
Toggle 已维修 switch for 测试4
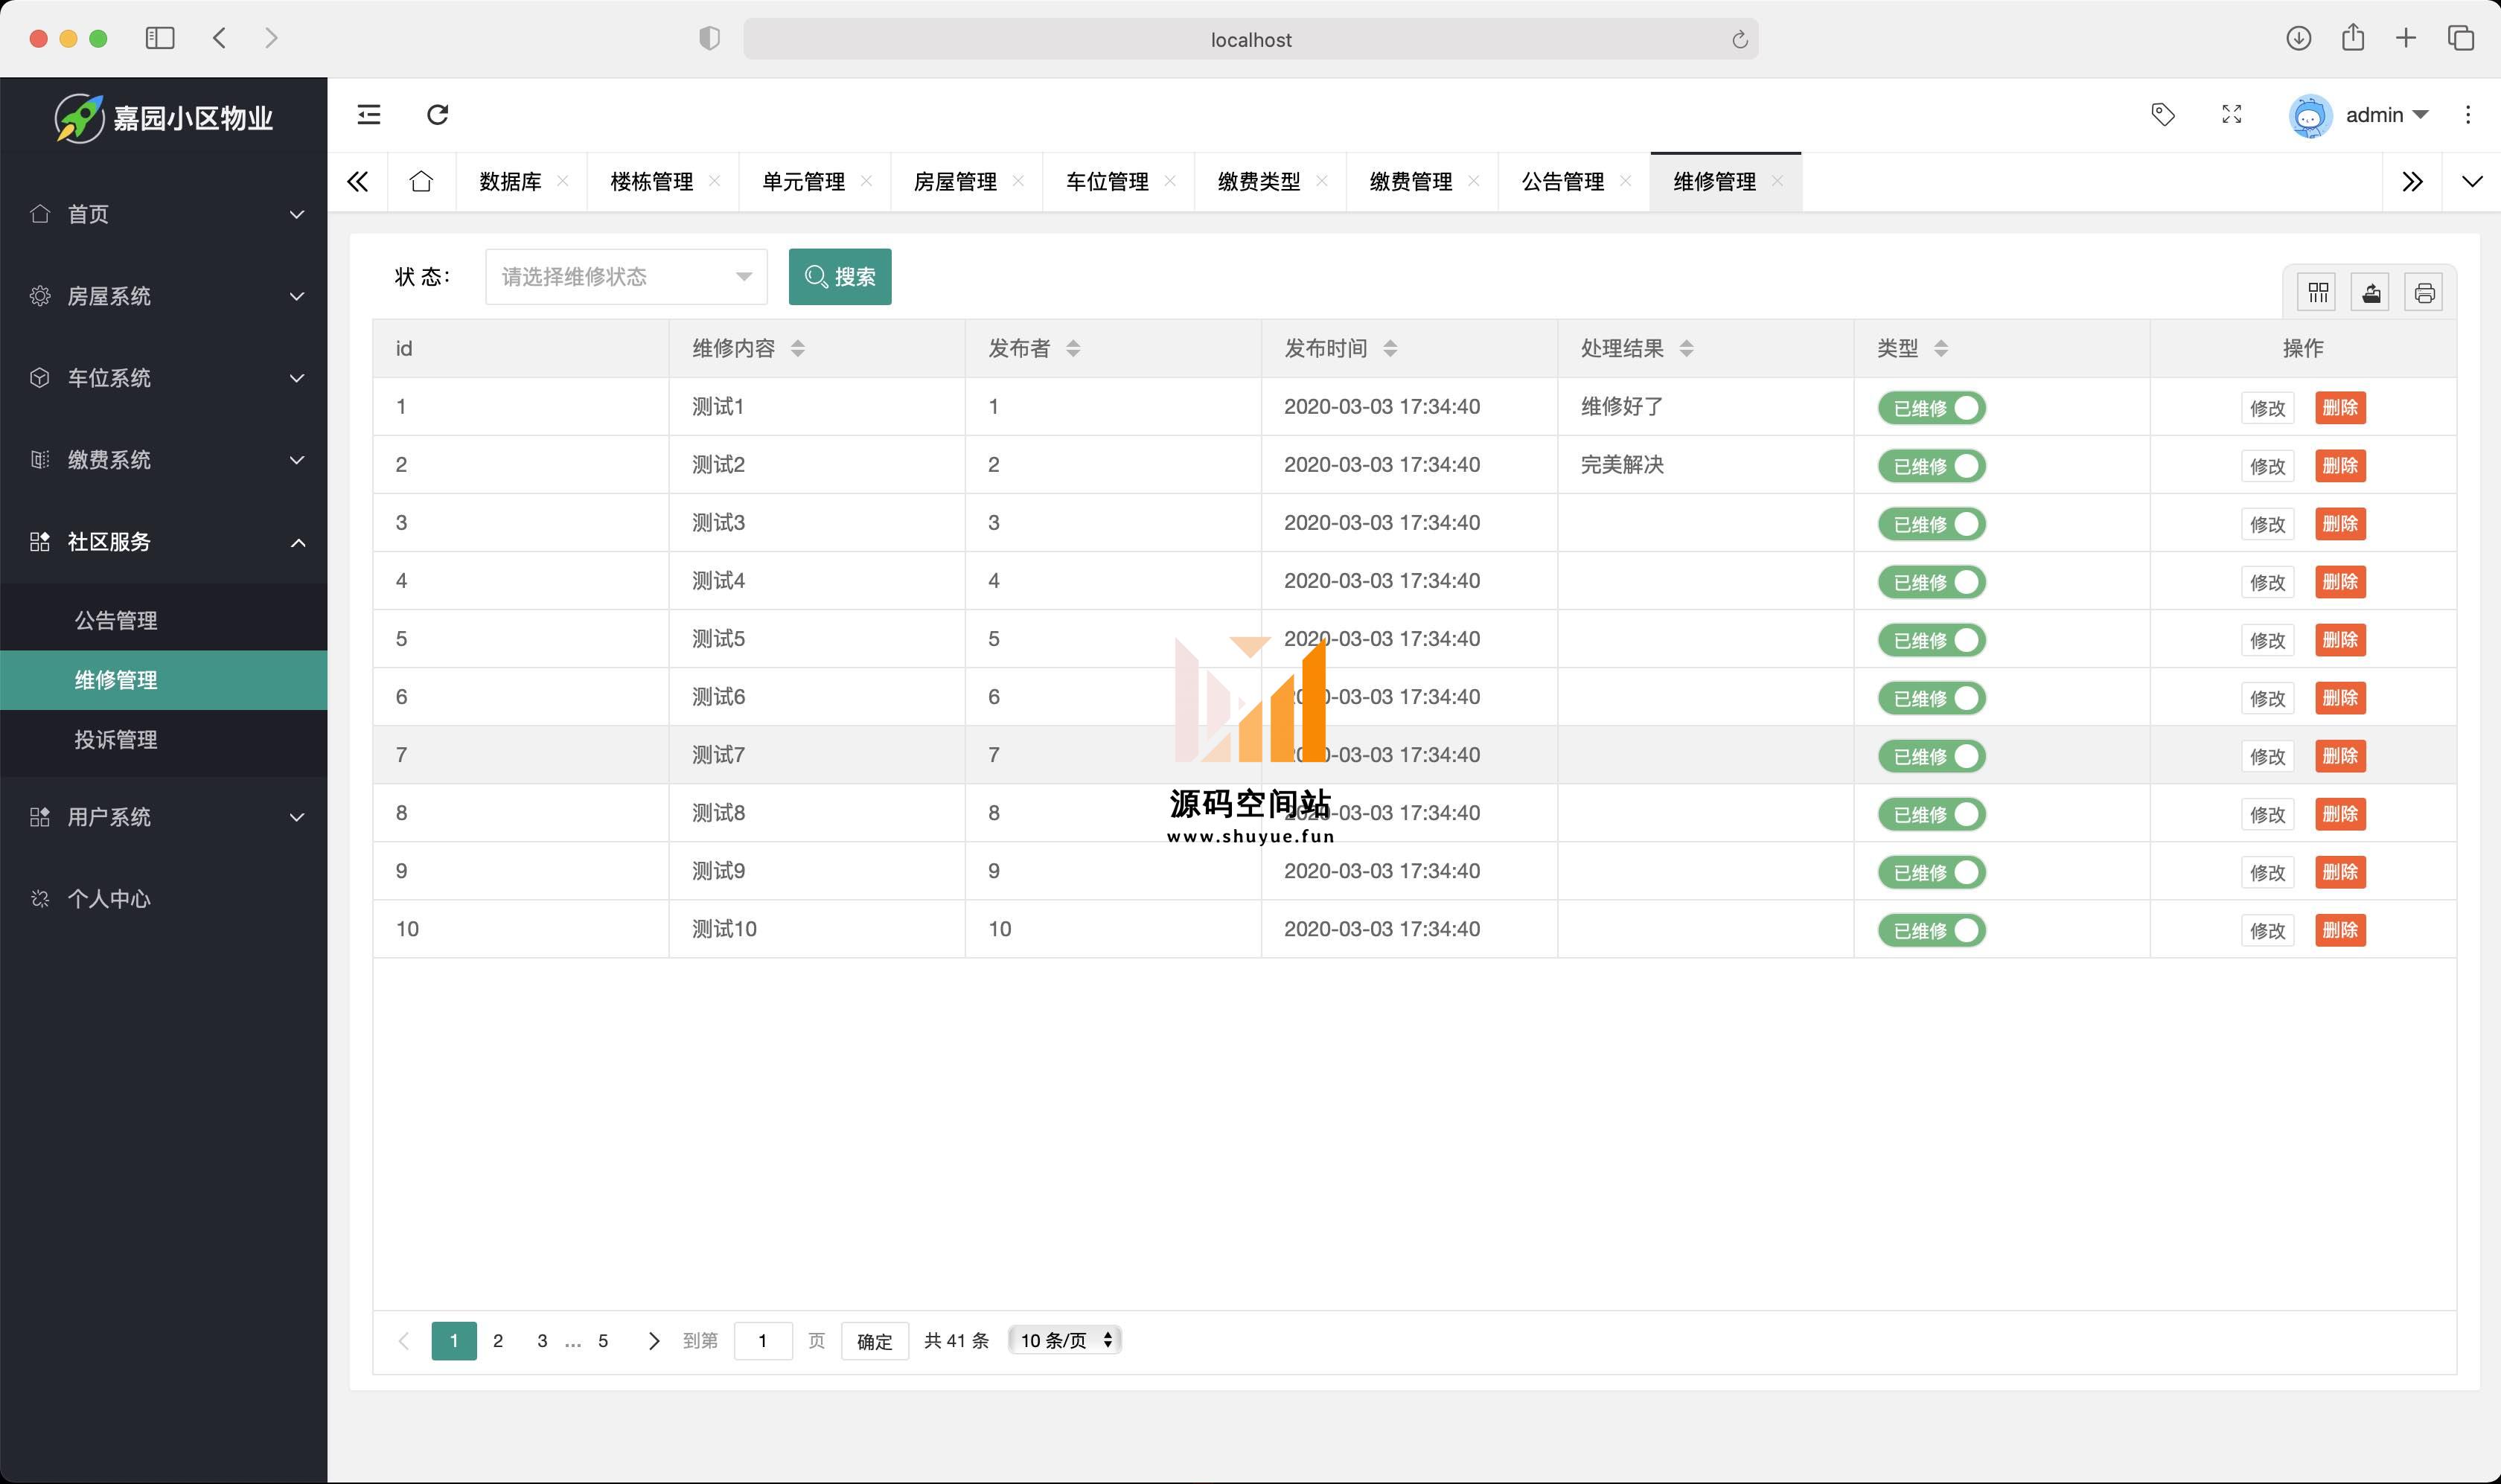[x=1931, y=582]
